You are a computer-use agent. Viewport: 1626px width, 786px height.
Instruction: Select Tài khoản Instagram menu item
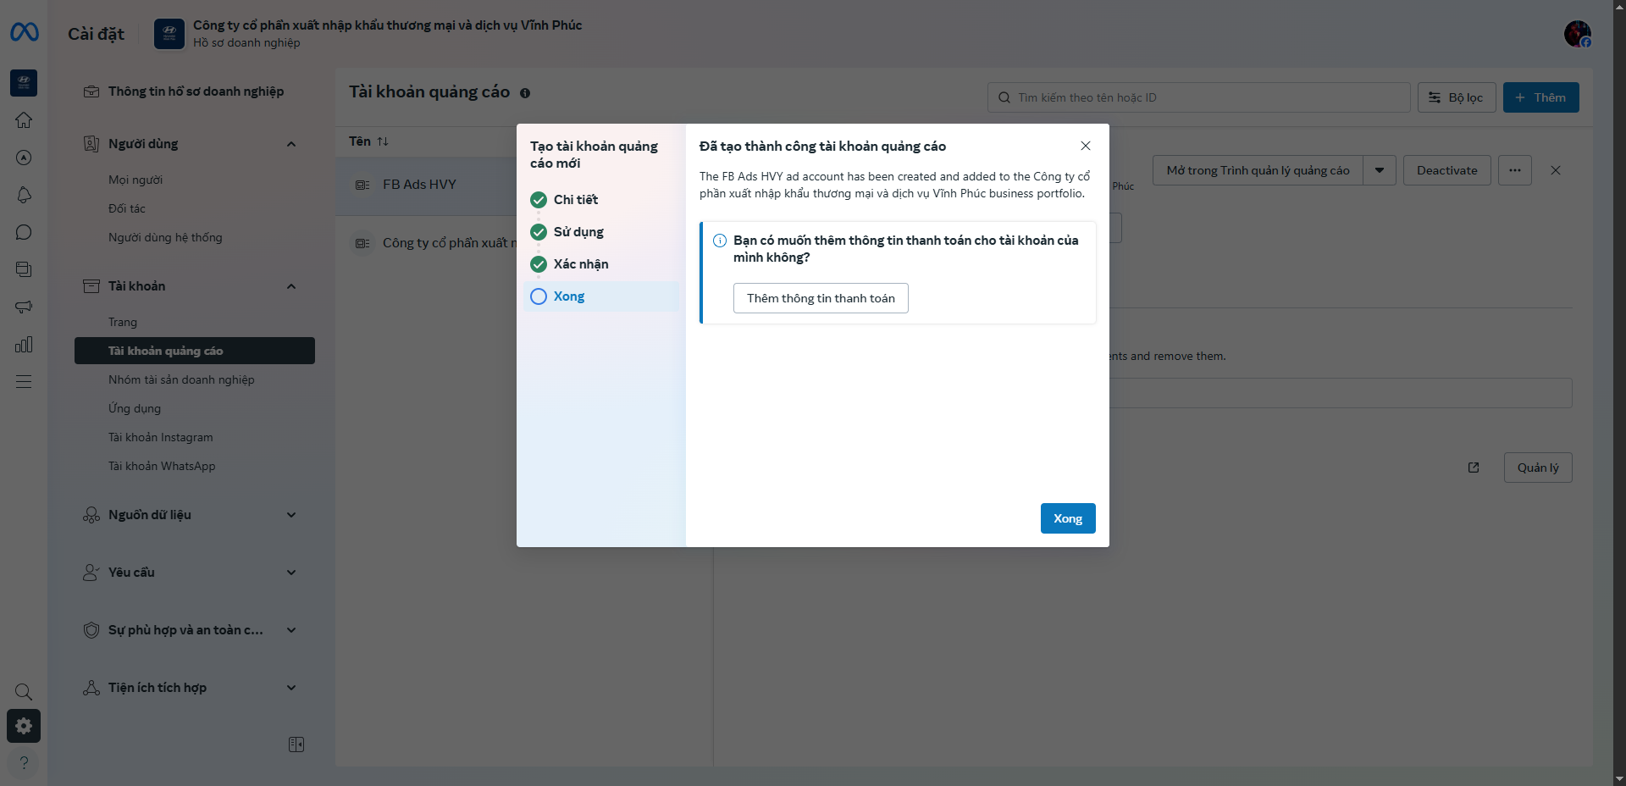pos(161,437)
